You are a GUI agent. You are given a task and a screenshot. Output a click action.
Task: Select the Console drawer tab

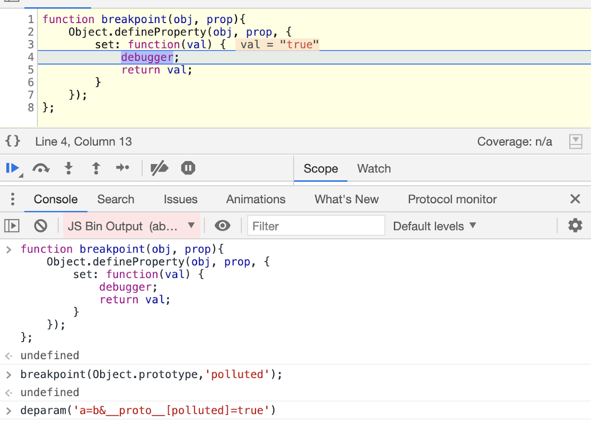55,199
